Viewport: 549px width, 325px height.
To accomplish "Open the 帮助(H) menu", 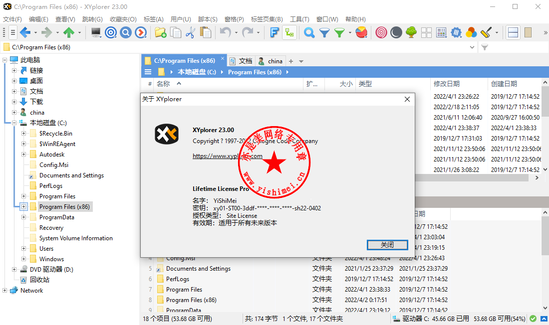I will (355, 19).
